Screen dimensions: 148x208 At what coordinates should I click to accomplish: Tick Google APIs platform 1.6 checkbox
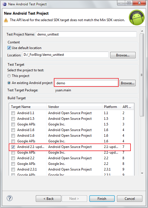tap(13, 141)
